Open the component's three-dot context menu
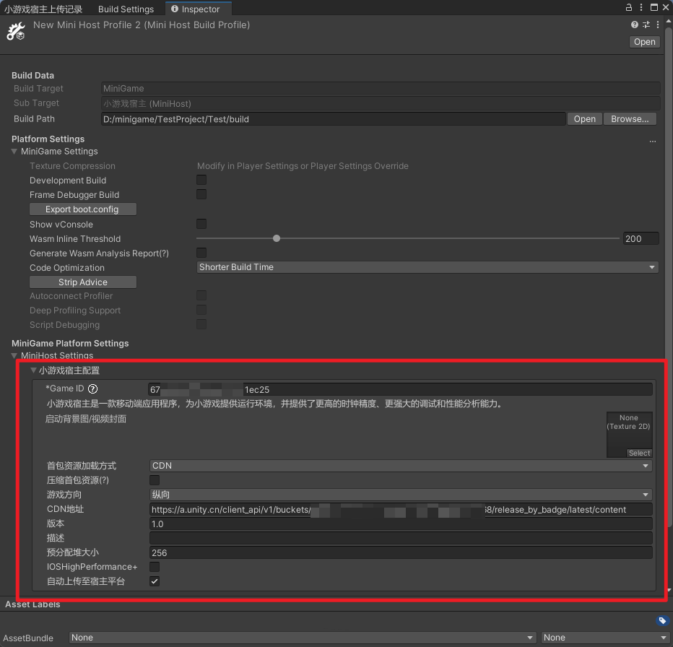Viewport: 673px width, 647px height. pyautogui.click(x=658, y=25)
